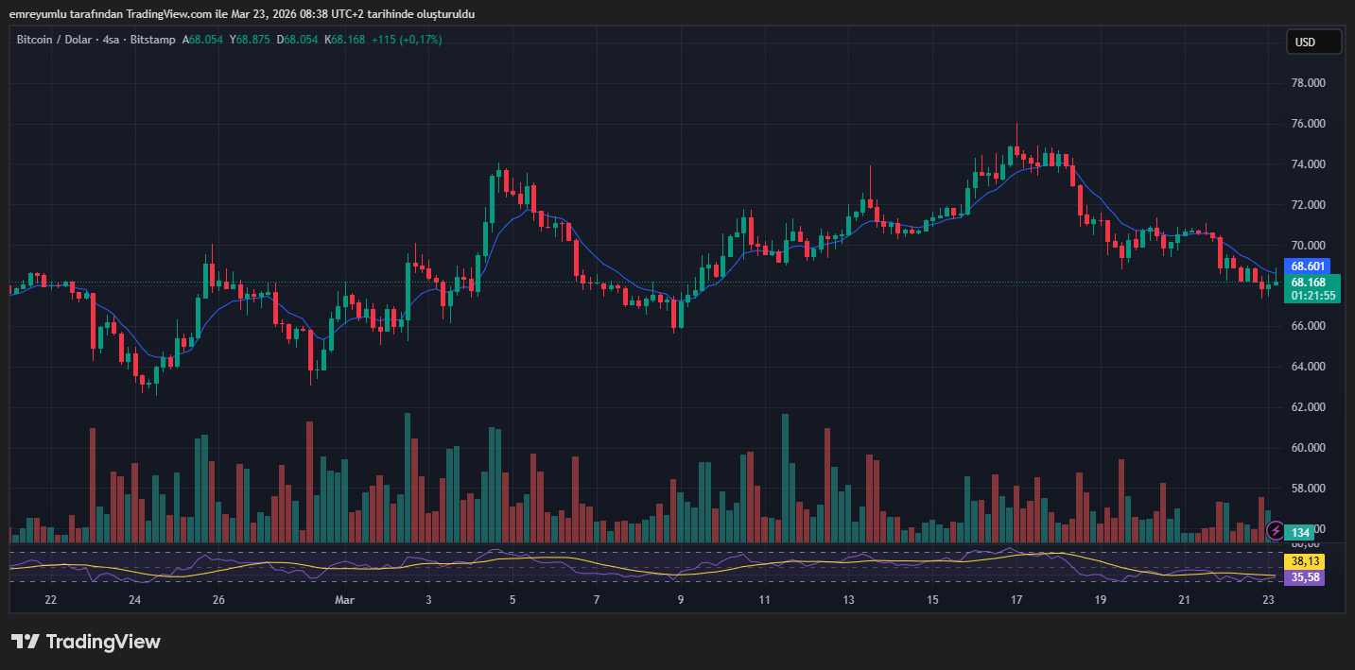Click the K68.168 closing price value

pos(344,40)
